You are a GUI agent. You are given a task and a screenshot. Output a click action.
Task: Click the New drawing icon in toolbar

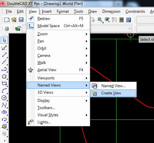[7, 20]
